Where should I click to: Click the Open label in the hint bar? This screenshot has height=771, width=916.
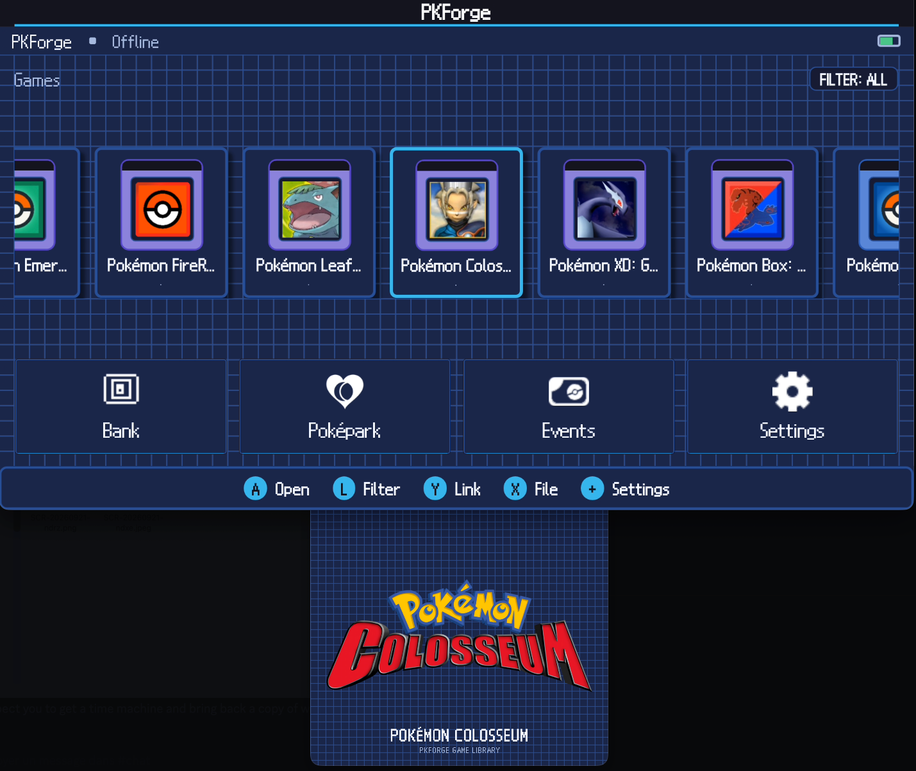click(x=292, y=490)
